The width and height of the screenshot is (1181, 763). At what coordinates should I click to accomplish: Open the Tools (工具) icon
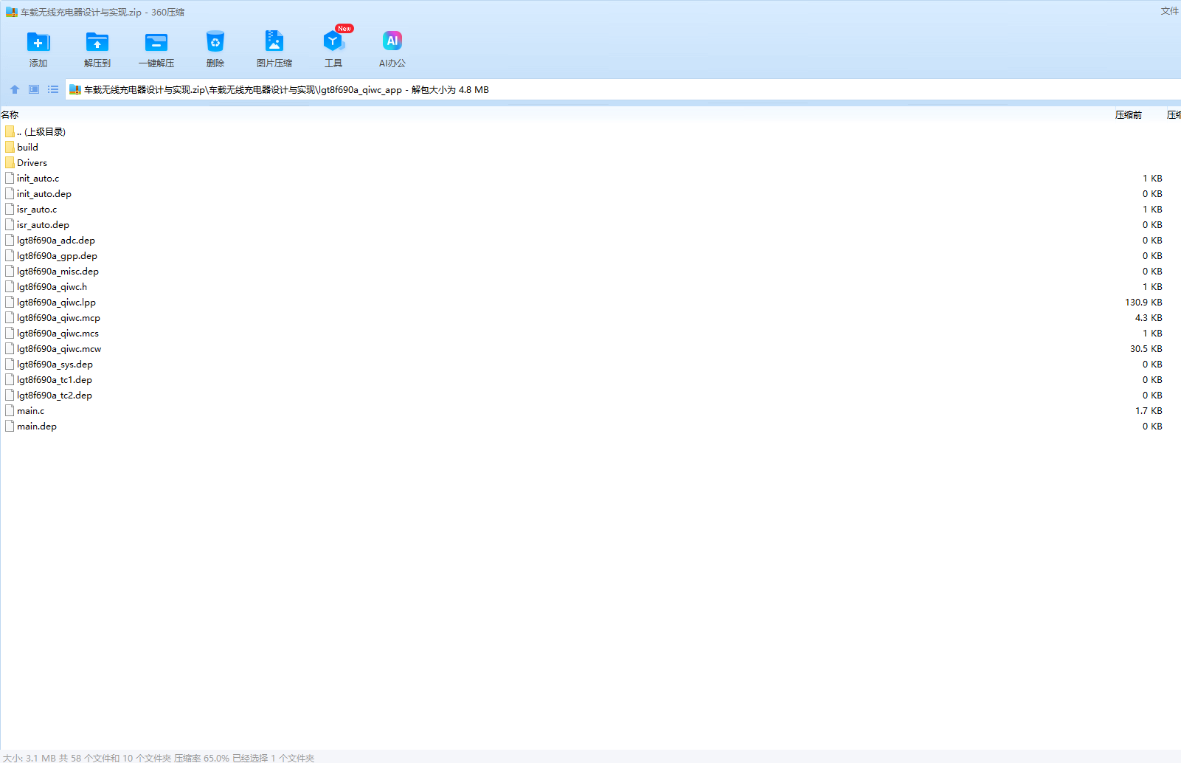pyautogui.click(x=333, y=43)
